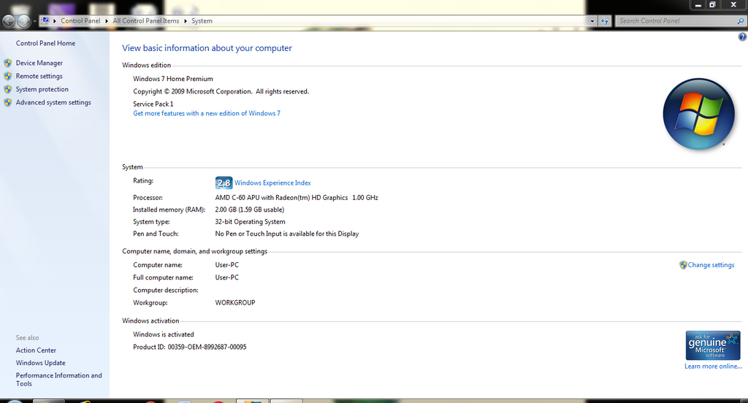Click the 2.00 GB installed memory value
Viewport: 748px width, 403px height.
[x=250, y=210]
